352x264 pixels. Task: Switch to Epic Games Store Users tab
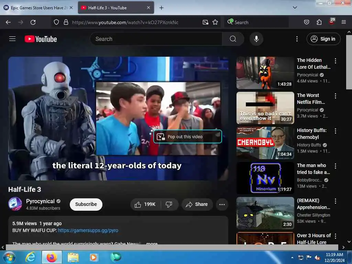[38, 8]
